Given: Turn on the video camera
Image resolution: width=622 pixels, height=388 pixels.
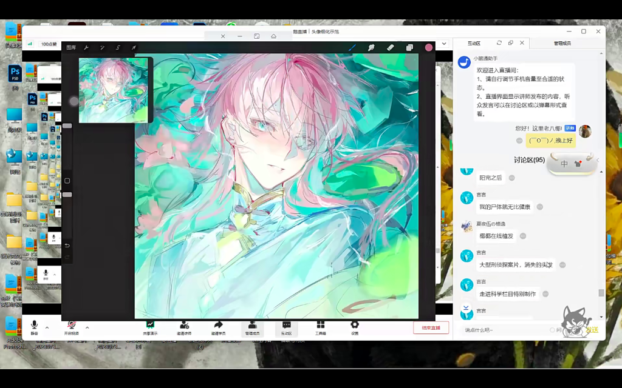Looking at the screenshot, I should [72, 326].
